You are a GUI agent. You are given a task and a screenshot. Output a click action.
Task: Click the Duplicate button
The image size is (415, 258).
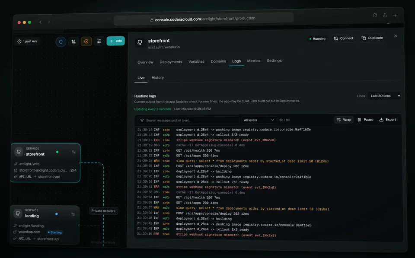pos(372,38)
